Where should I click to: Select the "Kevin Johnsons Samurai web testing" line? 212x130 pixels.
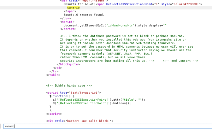[118, 43]
